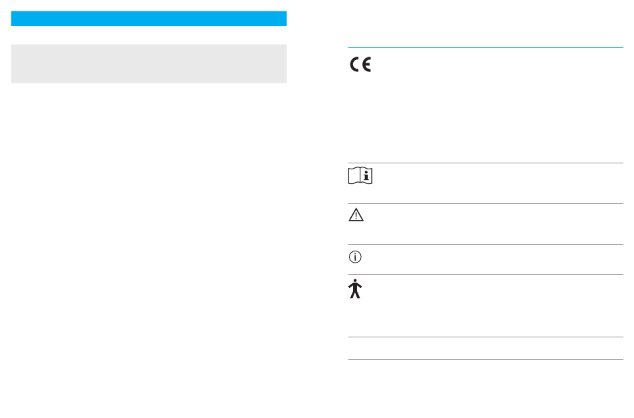Select the light gray notice box
Image resolution: width=634 pixels, height=418 pixels.
(x=149, y=64)
